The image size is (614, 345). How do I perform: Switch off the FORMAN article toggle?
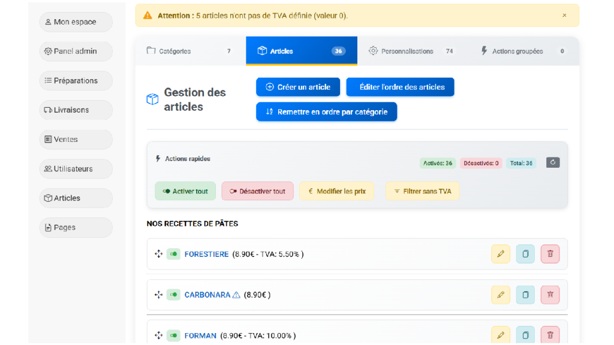173,335
